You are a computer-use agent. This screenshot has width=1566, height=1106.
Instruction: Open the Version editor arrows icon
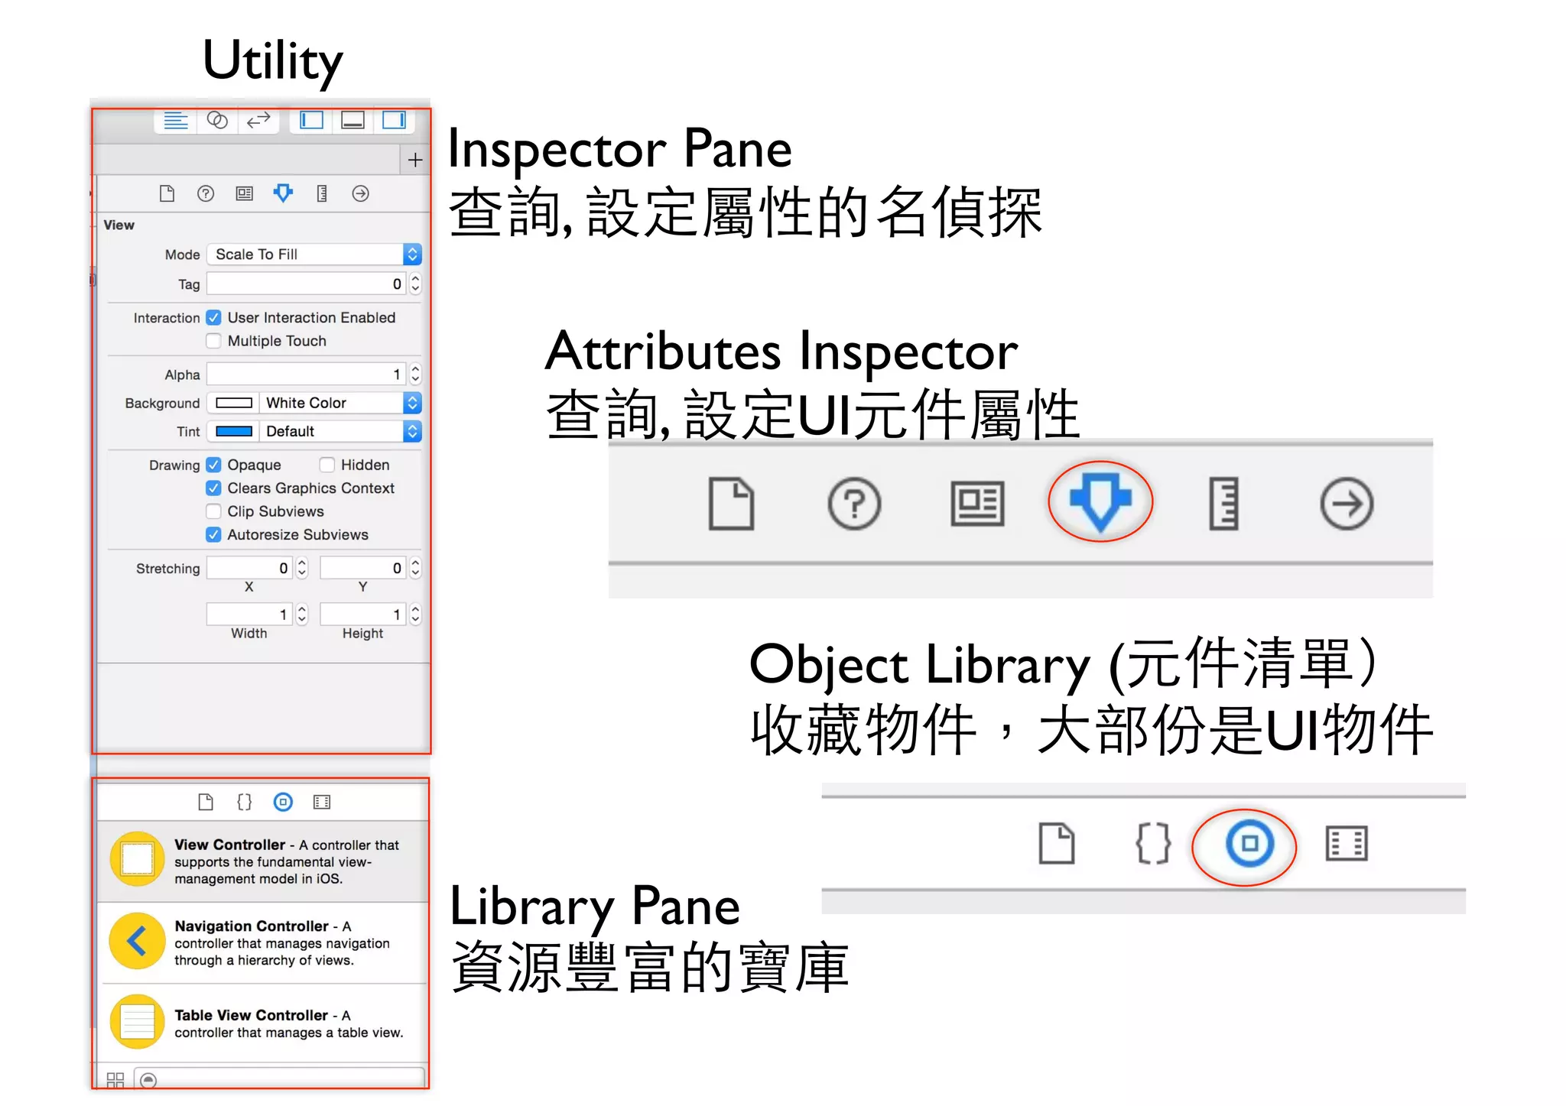point(258,121)
